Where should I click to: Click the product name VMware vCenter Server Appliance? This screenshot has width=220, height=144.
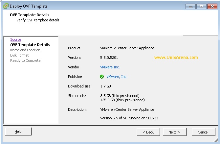tap(127, 48)
